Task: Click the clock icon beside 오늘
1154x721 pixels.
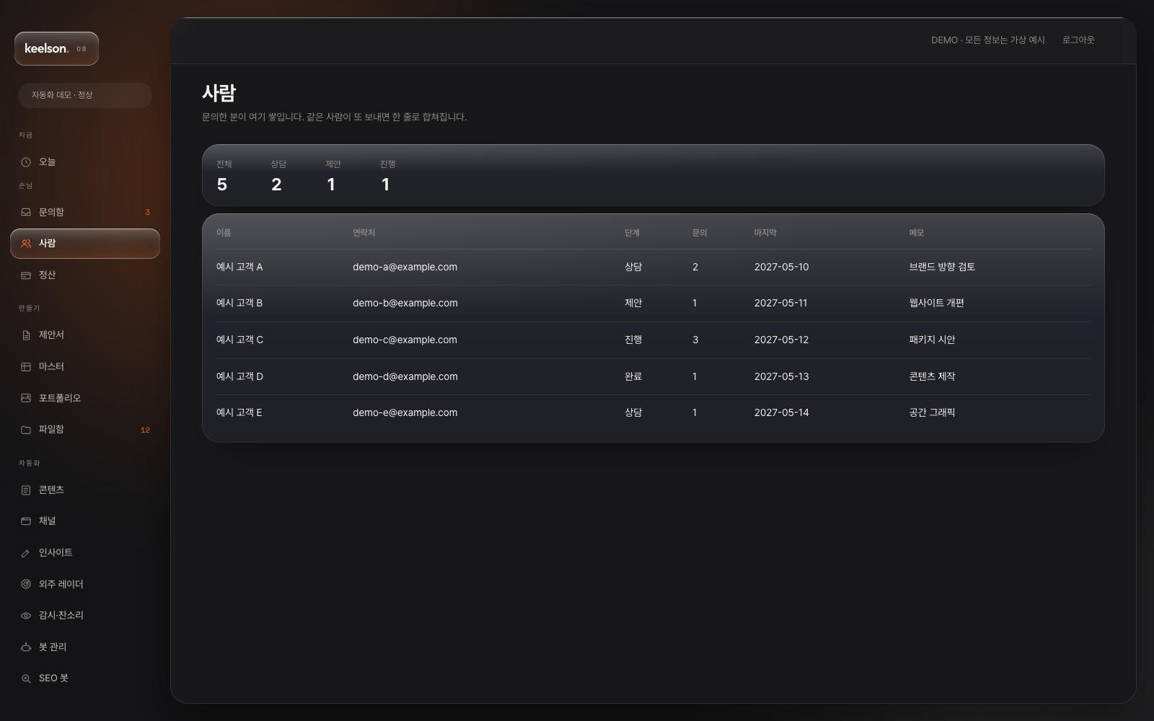Action: tap(26, 162)
